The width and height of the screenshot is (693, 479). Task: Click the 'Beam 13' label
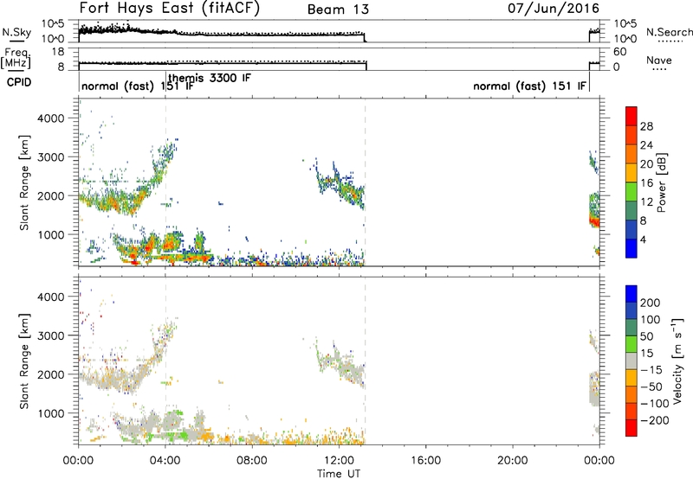(x=338, y=10)
